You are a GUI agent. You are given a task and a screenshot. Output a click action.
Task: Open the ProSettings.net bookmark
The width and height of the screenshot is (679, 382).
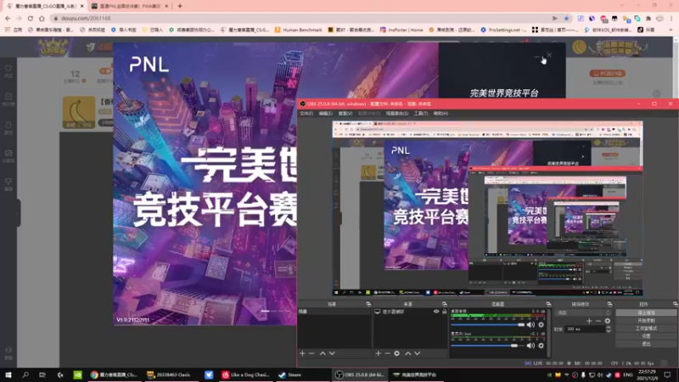pyautogui.click(x=503, y=30)
